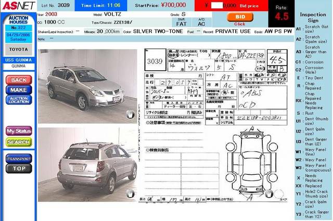Click the ASNET logo

tap(19, 6)
